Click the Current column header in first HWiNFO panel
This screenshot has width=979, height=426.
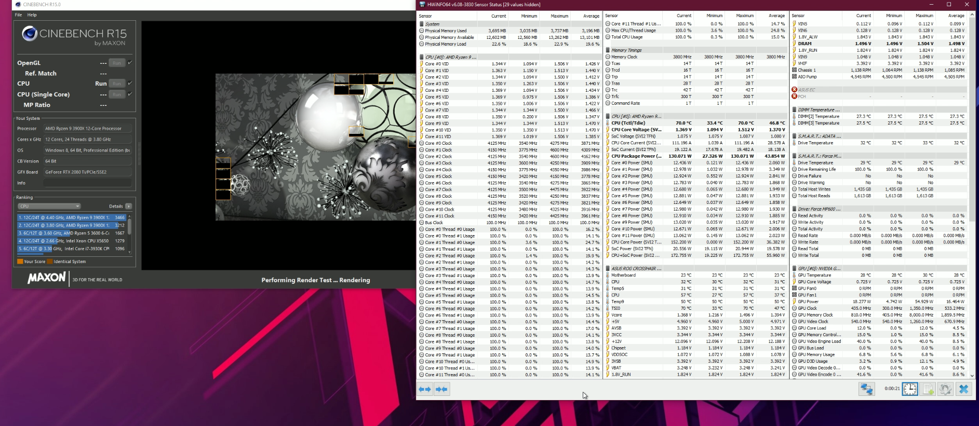click(499, 16)
